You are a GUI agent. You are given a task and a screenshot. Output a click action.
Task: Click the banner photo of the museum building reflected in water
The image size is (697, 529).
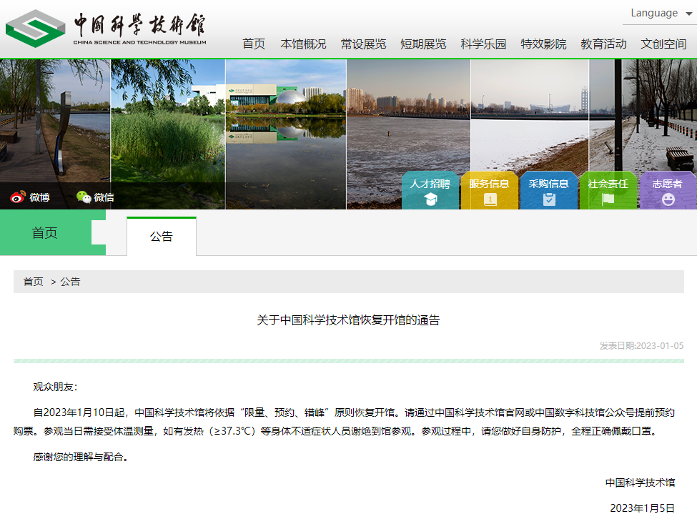[x=286, y=134]
